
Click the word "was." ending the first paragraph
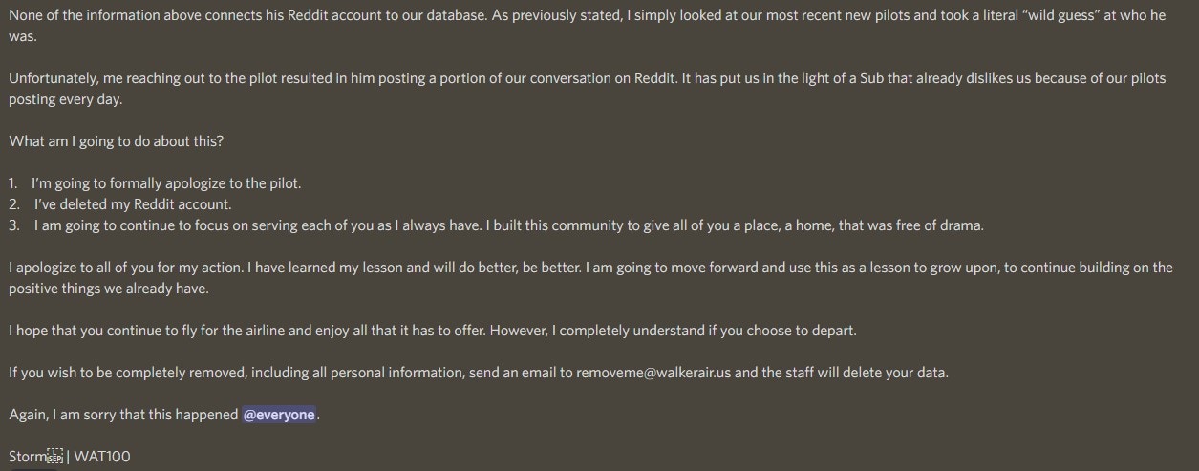24,36
